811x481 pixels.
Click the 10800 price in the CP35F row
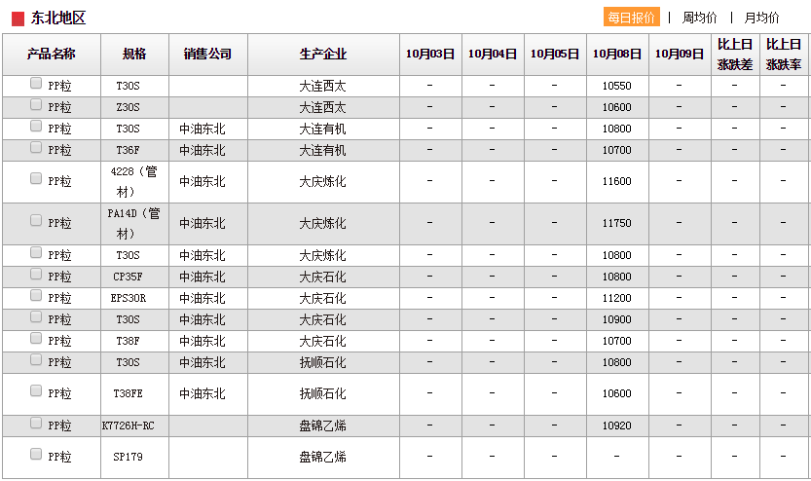pyautogui.click(x=617, y=277)
